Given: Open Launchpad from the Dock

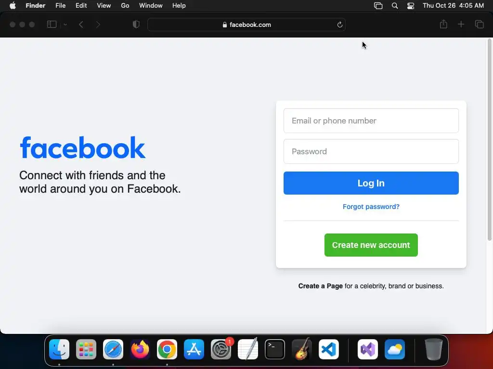Looking at the screenshot, I should click(86, 349).
